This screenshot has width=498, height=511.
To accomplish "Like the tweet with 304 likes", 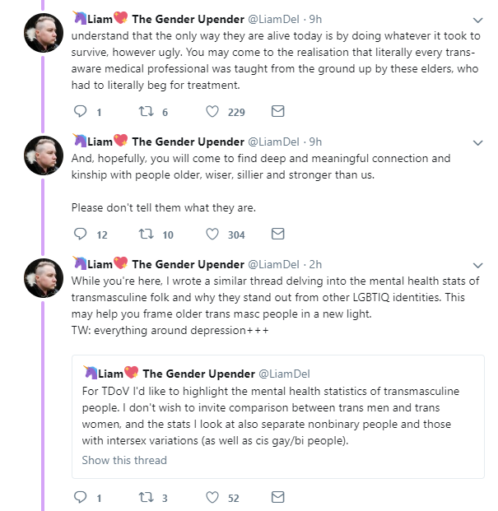I will click(x=213, y=235).
